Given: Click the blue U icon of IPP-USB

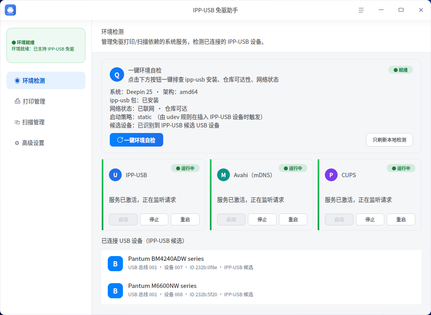Looking at the screenshot, I should (x=115, y=175).
